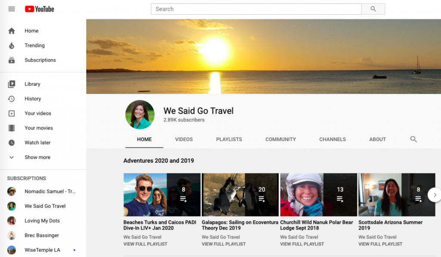Click Loving My Dots channel avatar

click(x=12, y=221)
